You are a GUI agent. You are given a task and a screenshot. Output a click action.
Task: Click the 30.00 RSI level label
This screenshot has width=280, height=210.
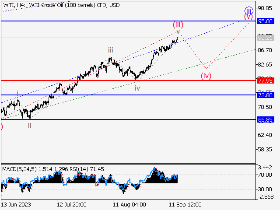(265, 189)
